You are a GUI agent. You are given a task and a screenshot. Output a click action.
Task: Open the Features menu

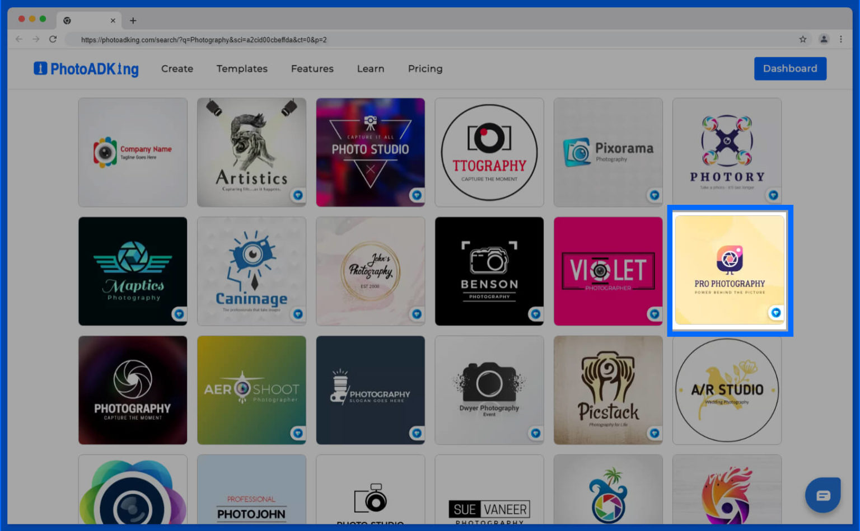(x=312, y=69)
